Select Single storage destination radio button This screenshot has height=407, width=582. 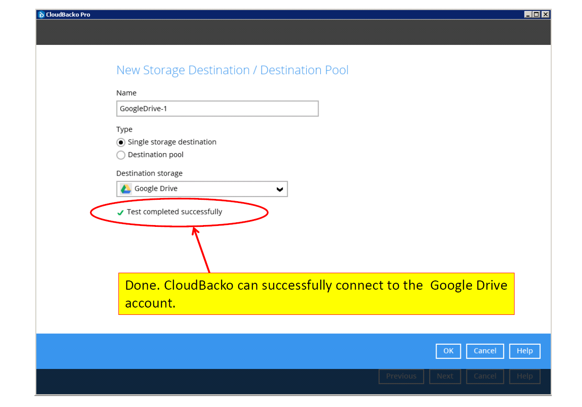[x=121, y=143]
